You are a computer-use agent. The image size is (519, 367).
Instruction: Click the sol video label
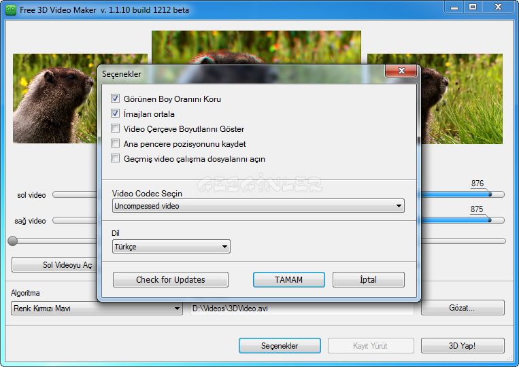point(31,195)
